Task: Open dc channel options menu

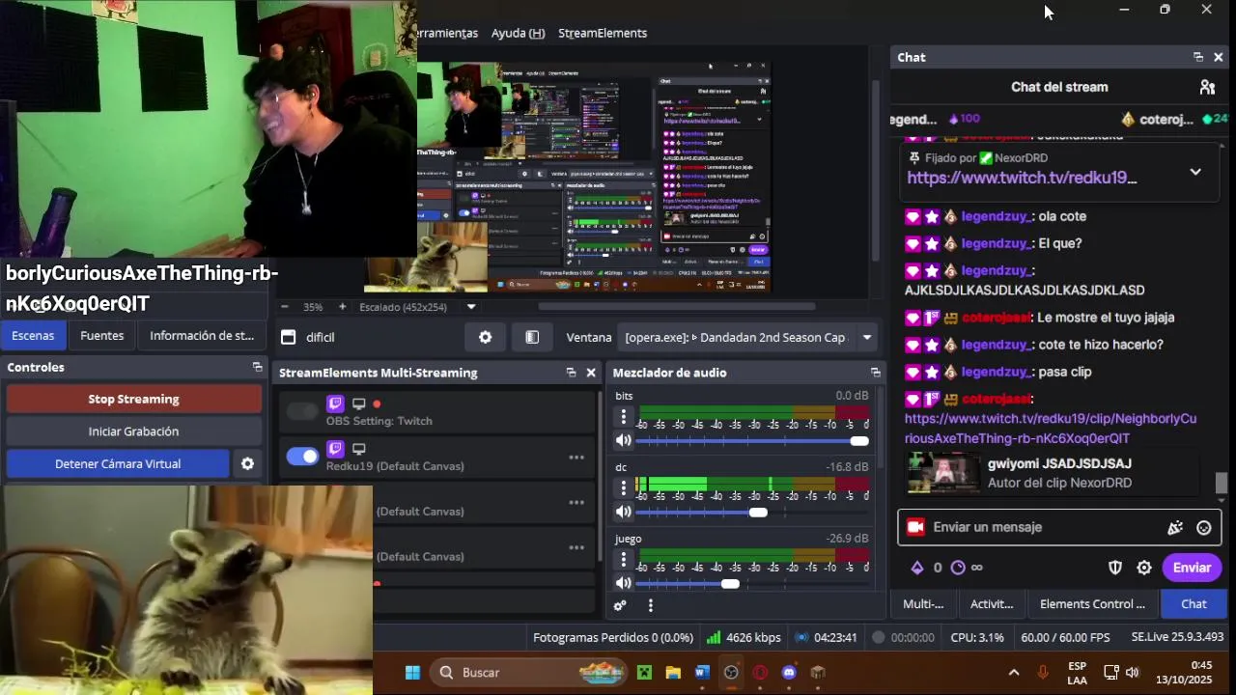Action: 624,488
